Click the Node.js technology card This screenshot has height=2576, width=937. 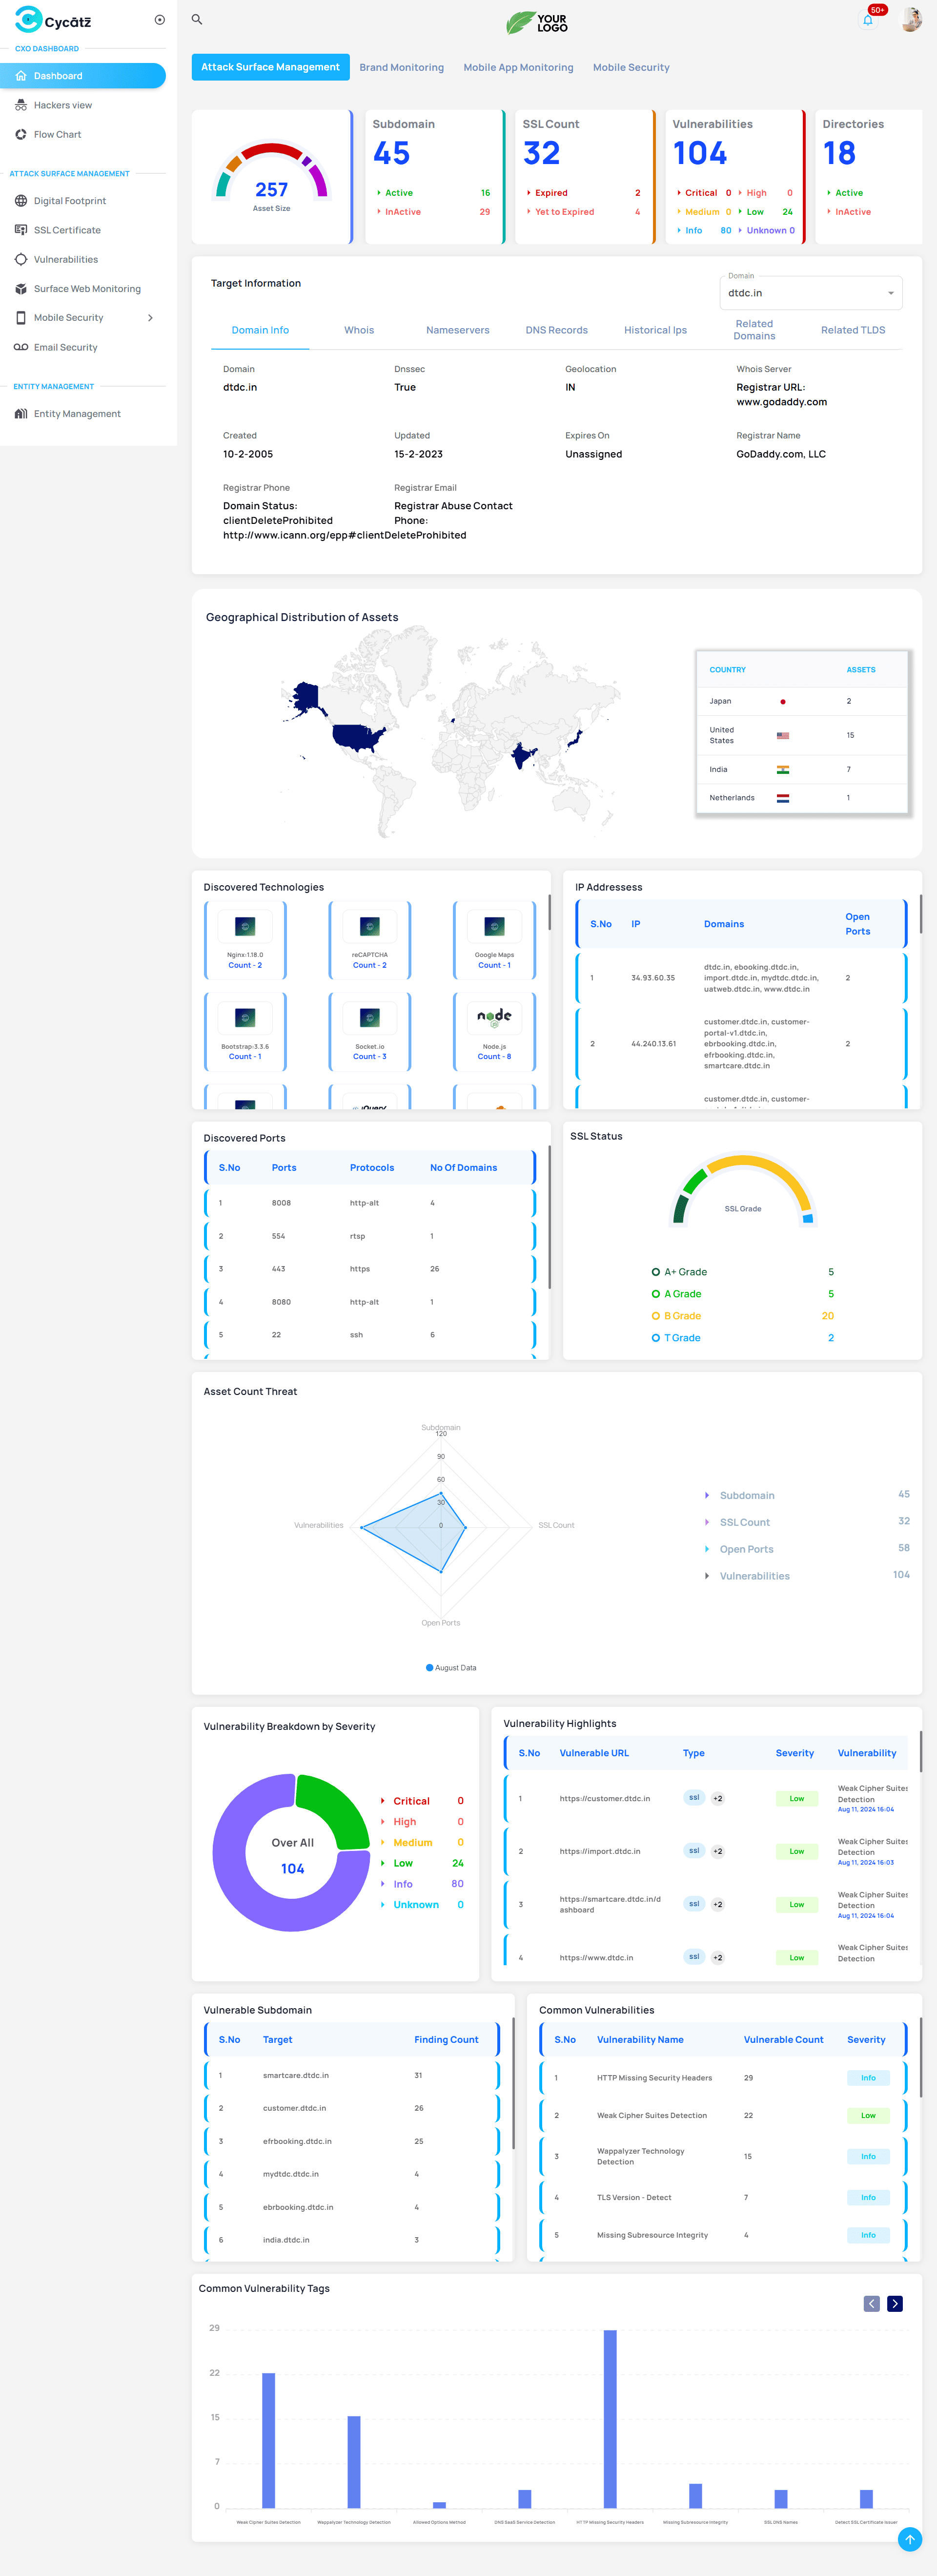pyautogui.click(x=494, y=1032)
